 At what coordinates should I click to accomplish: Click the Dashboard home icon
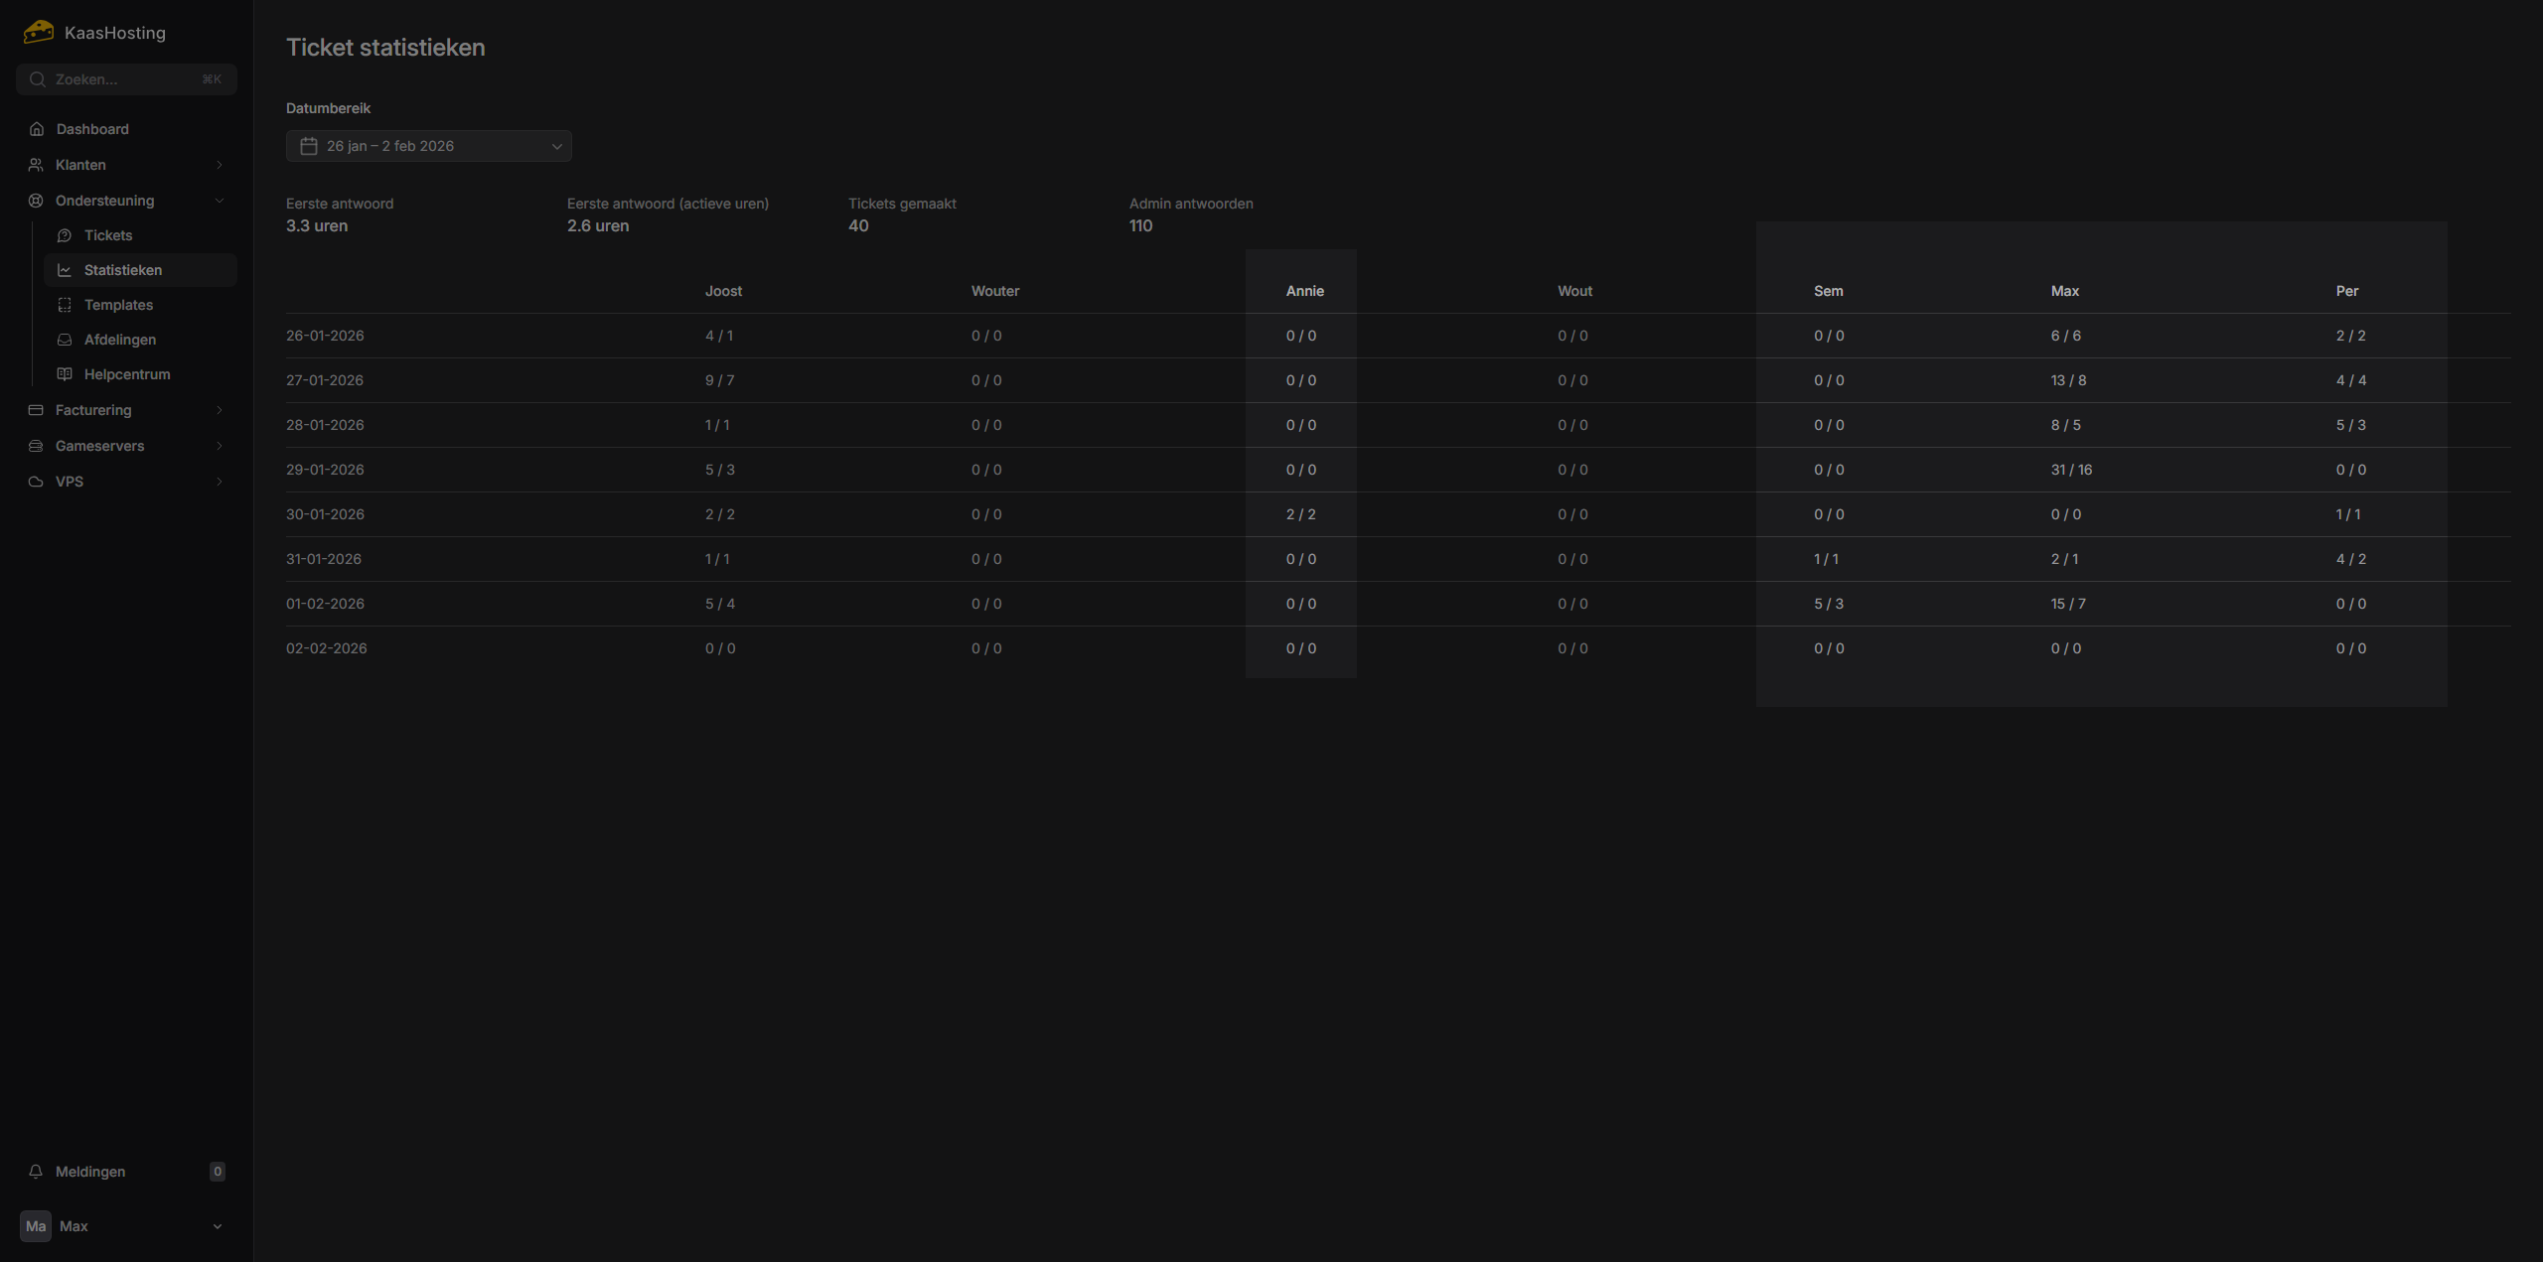37,129
